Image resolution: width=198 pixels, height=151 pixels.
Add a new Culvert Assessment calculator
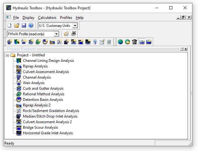[x=74, y=42]
